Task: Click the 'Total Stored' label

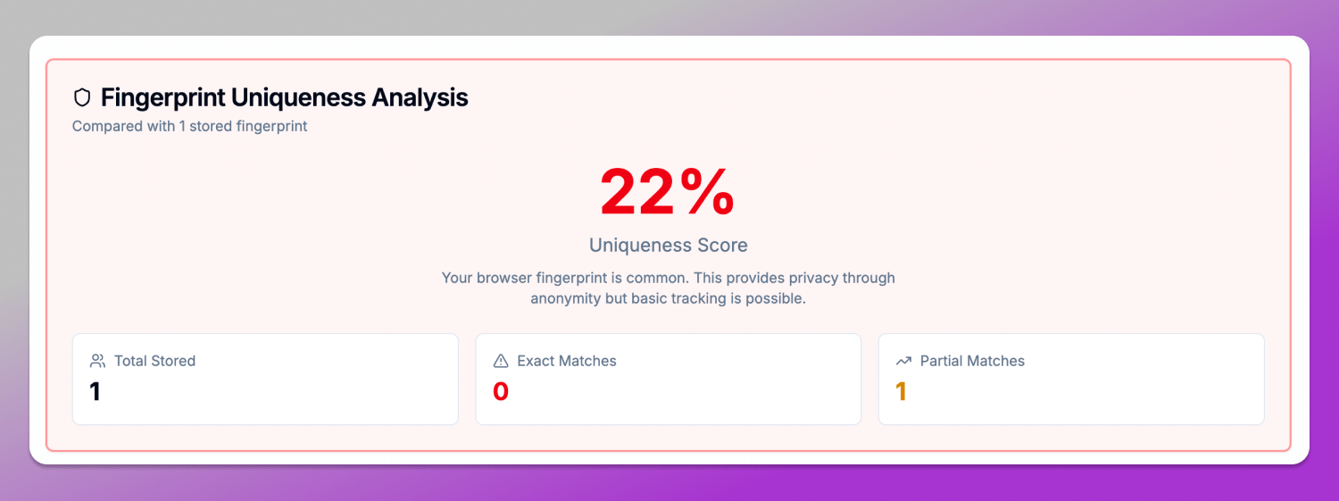Action: click(x=154, y=361)
